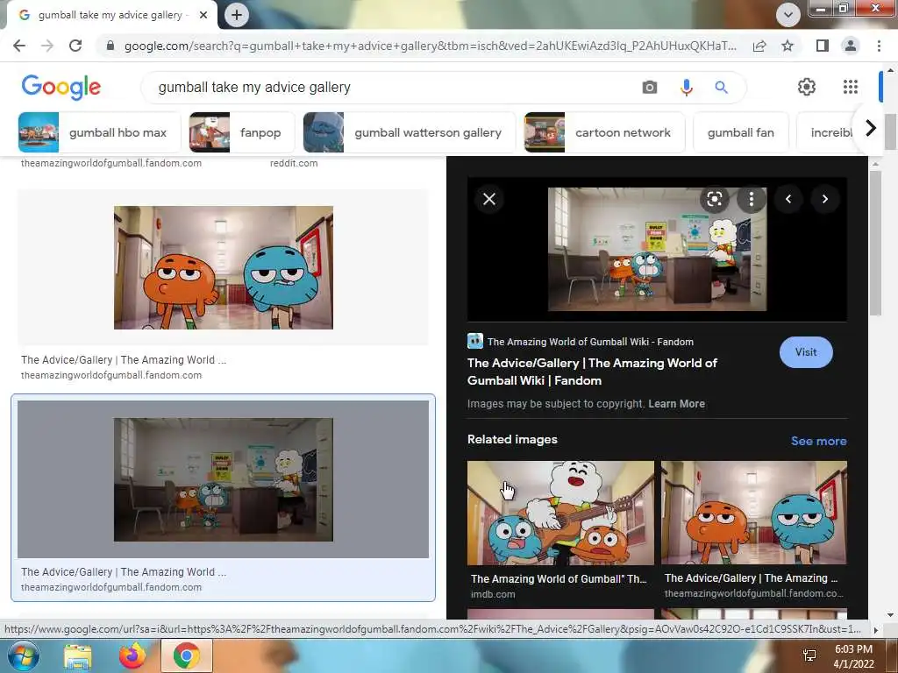898x673 pixels.
Task: Open the Chrome profile avatar
Action: click(x=851, y=46)
